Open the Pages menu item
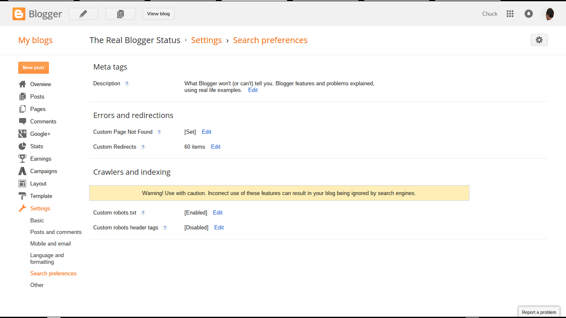This screenshot has width=566, height=318. pos(38,109)
